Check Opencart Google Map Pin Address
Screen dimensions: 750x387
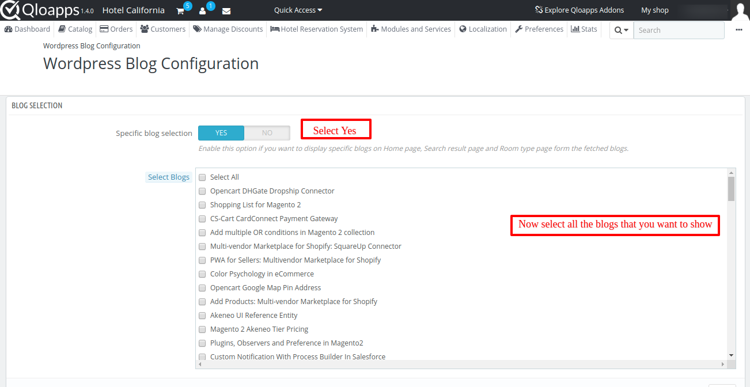202,288
